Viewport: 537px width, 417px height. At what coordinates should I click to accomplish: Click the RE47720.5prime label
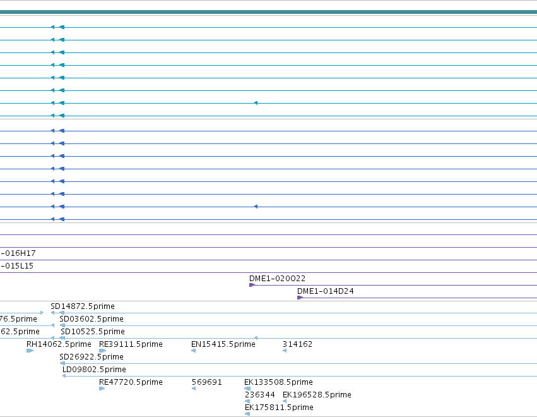tap(131, 382)
